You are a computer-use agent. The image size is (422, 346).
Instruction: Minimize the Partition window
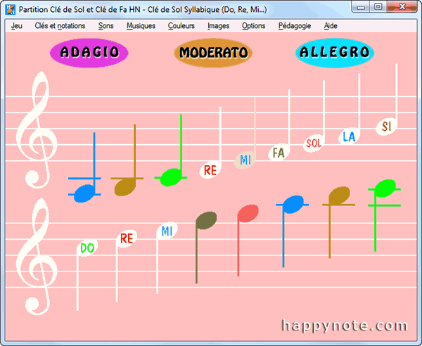[x=361, y=6]
